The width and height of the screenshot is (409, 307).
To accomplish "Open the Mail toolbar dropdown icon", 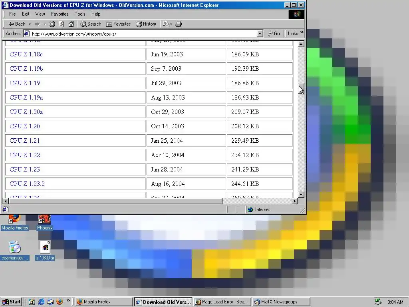I will point(167,24).
